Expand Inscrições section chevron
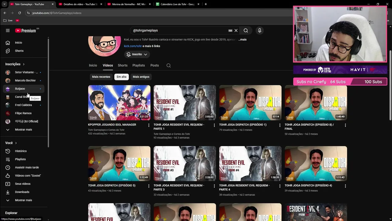 point(24,64)
